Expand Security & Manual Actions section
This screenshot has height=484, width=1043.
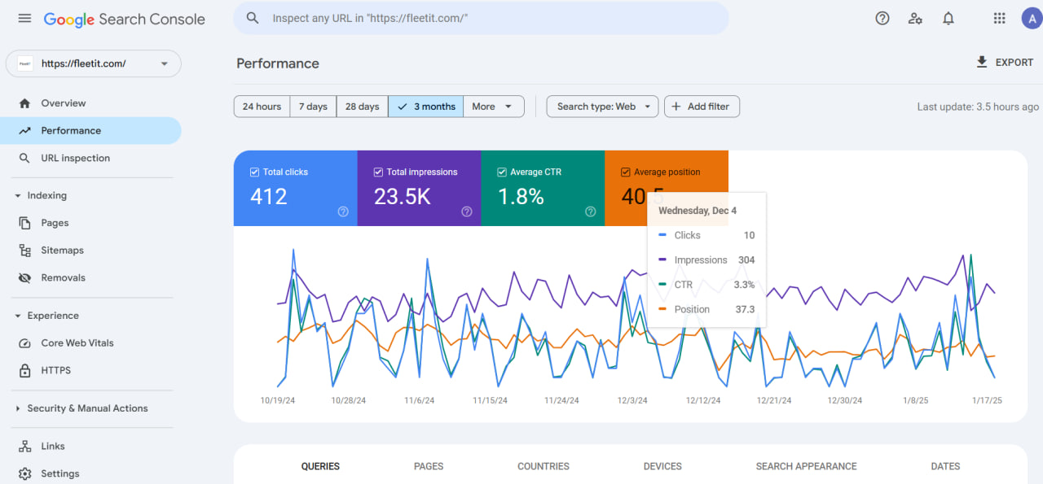(18, 408)
